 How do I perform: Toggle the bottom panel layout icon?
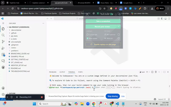tap(166, 18)
